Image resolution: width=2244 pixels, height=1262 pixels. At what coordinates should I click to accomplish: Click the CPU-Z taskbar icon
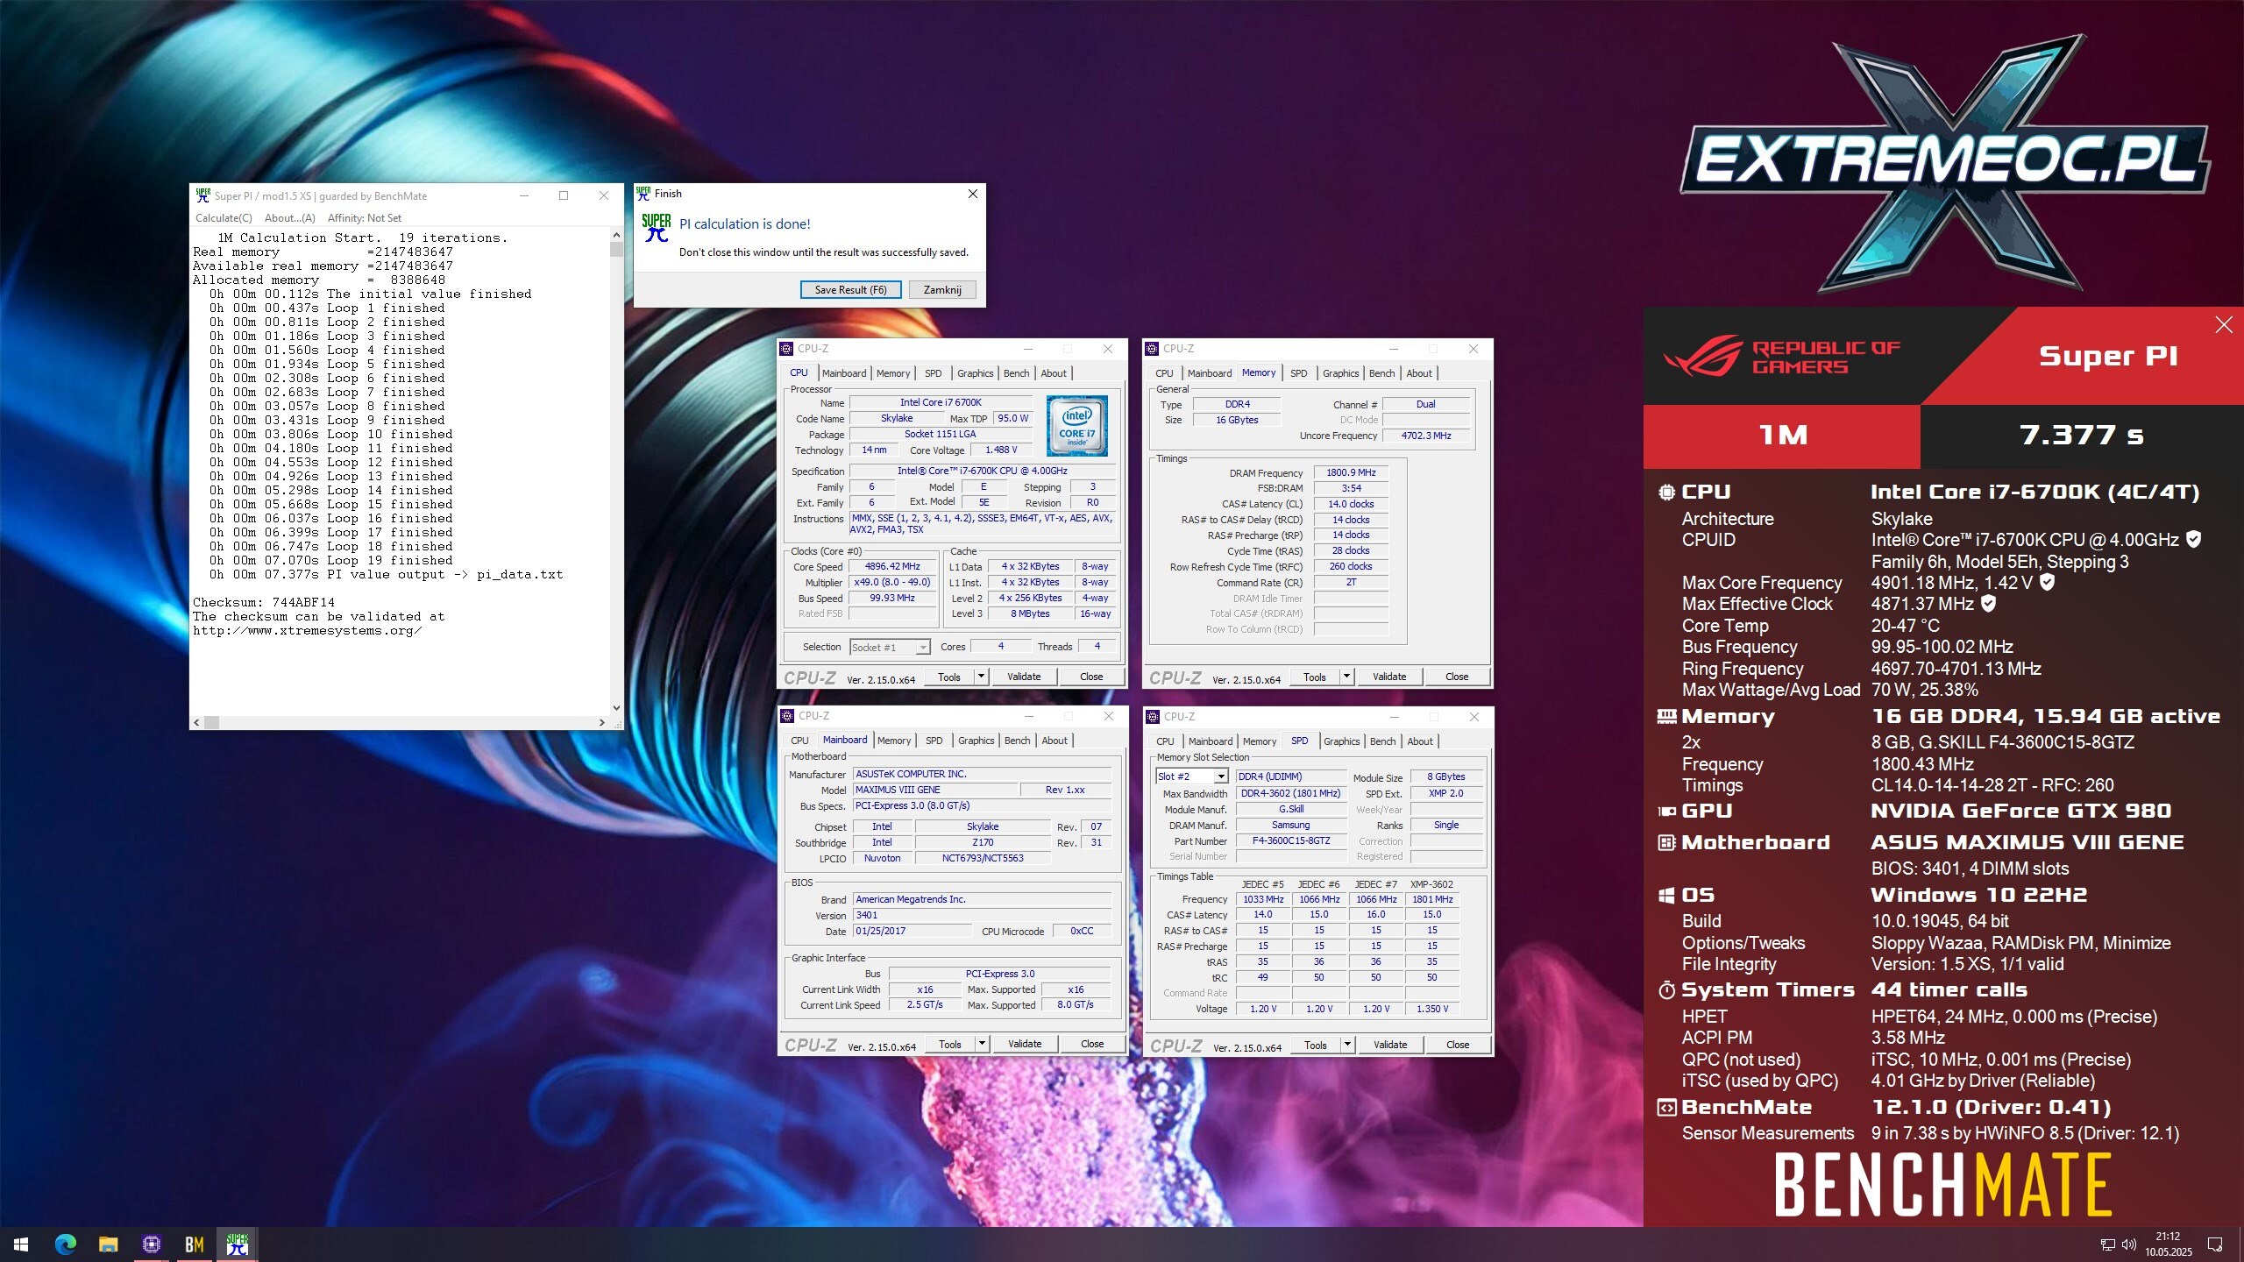(151, 1244)
